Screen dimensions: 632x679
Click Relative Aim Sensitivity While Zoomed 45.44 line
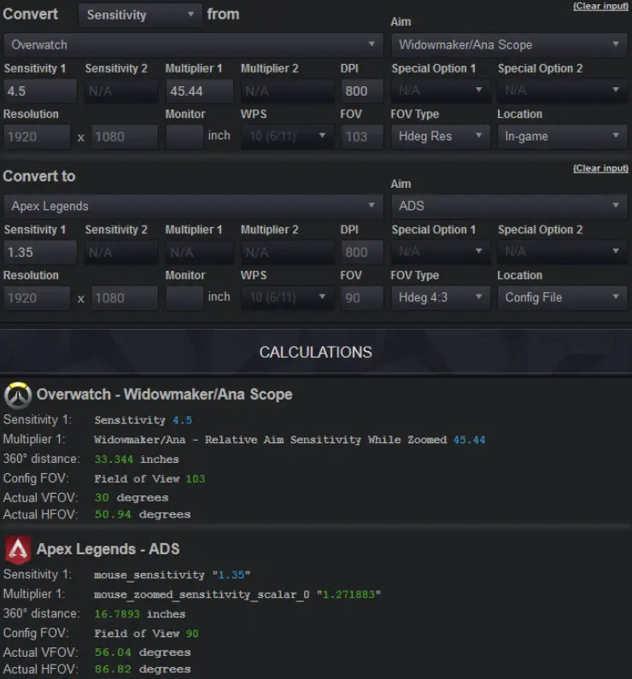click(290, 440)
